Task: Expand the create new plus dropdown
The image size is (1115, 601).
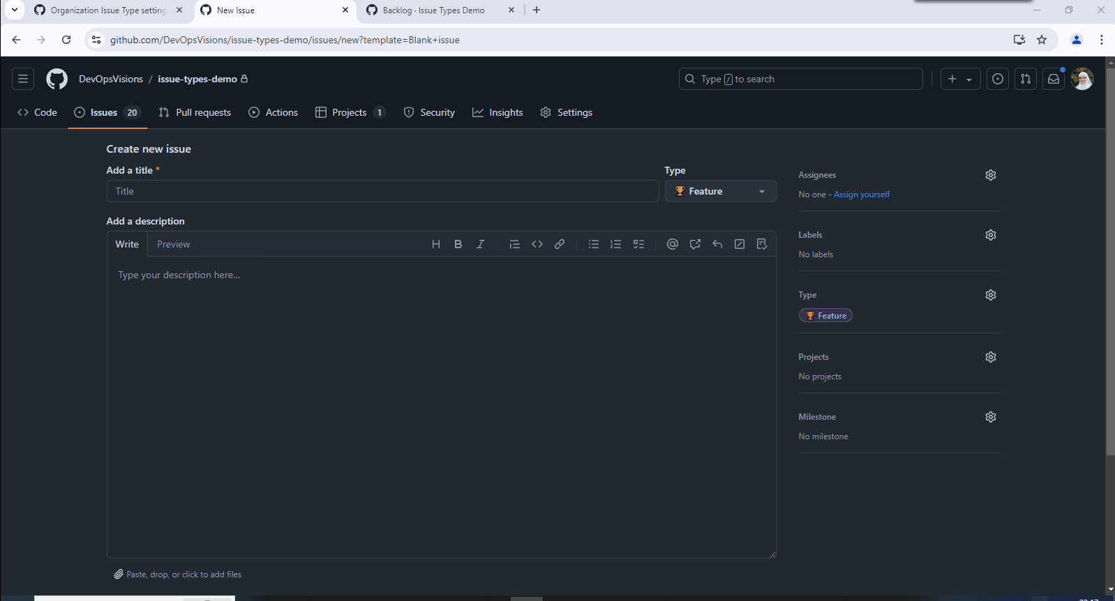Action: [x=960, y=79]
